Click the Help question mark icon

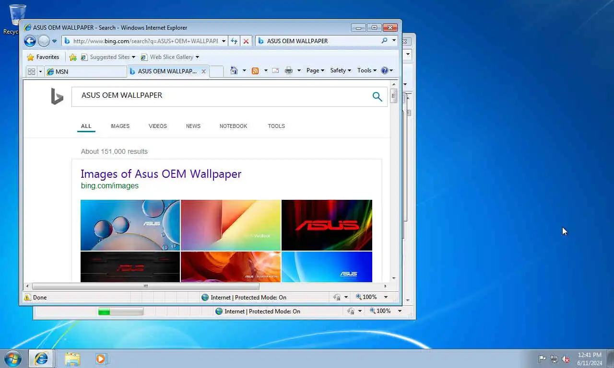click(384, 70)
